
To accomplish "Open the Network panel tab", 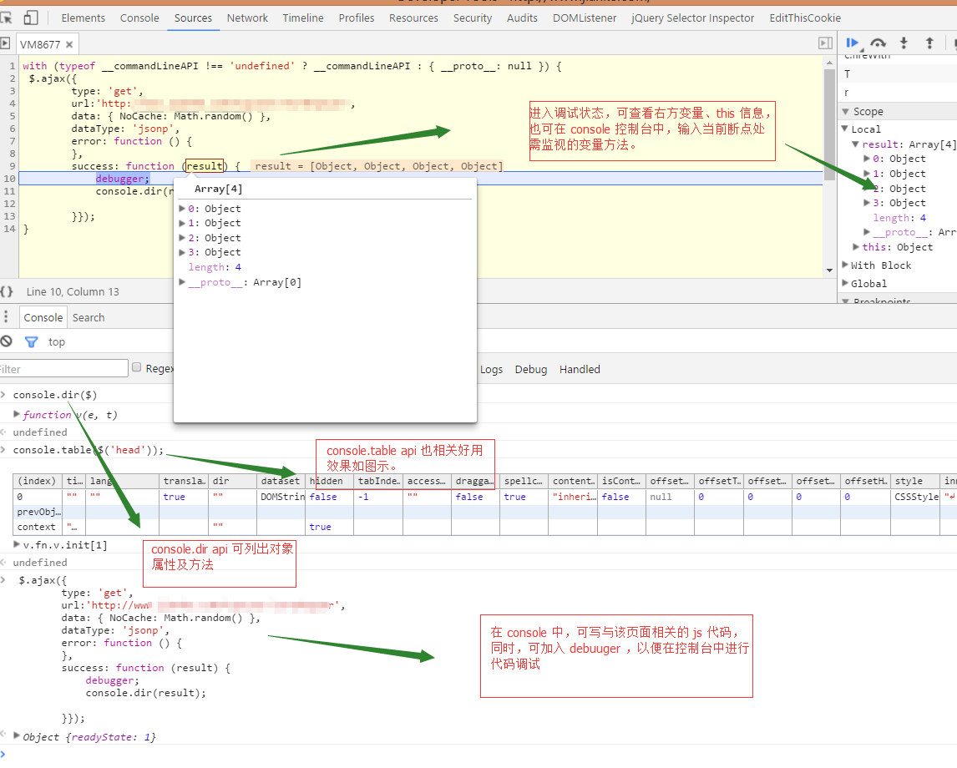I will tap(247, 18).
